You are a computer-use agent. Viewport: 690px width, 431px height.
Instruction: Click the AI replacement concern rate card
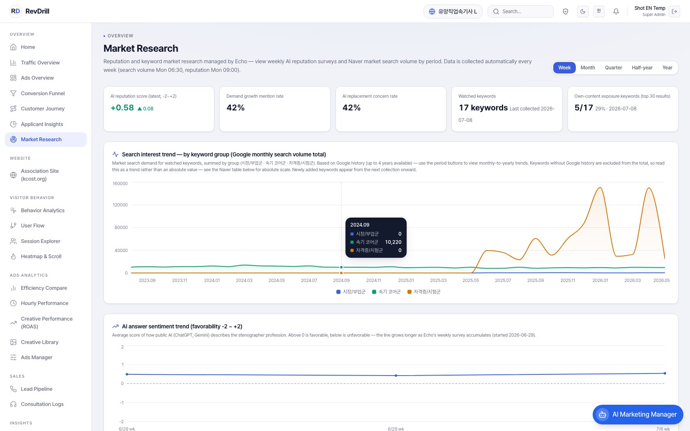(x=391, y=109)
